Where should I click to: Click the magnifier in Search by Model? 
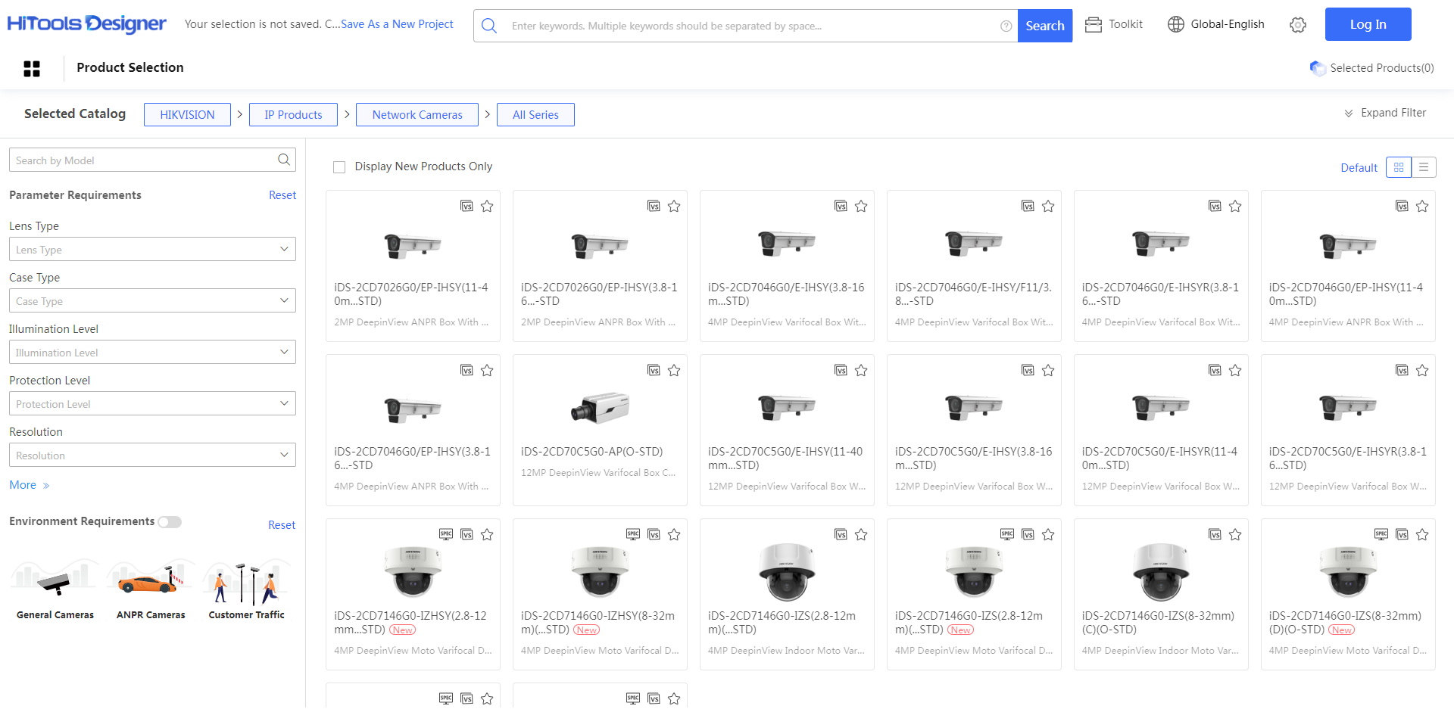[x=284, y=160]
